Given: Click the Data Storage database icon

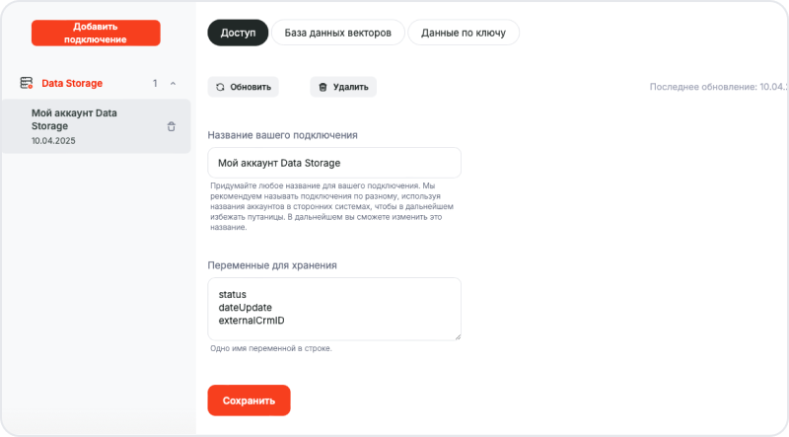Looking at the screenshot, I should pos(27,84).
